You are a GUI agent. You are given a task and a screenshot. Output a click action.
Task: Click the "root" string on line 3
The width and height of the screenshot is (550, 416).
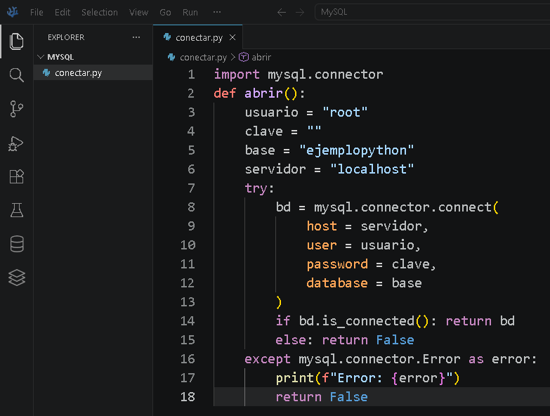coord(345,112)
